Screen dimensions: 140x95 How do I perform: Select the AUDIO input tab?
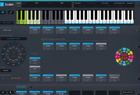click(19, 6)
